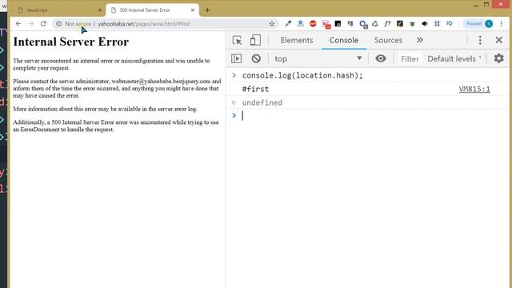Open the magnifier extension icon
The width and height of the screenshot is (512, 288).
click(362, 24)
